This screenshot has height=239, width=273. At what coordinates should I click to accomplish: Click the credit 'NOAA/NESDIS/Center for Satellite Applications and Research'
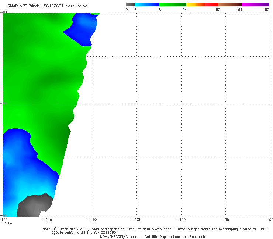coord(152,237)
